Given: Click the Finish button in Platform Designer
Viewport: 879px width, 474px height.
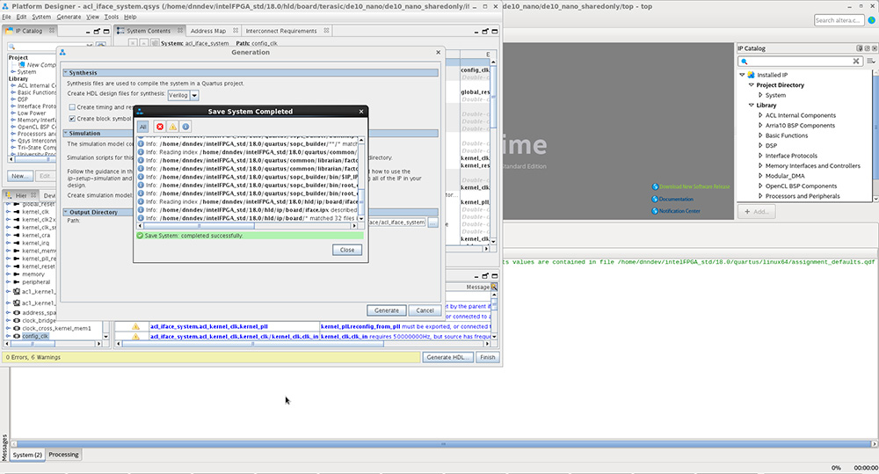Looking at the screenshot, I should click(488, 357).
